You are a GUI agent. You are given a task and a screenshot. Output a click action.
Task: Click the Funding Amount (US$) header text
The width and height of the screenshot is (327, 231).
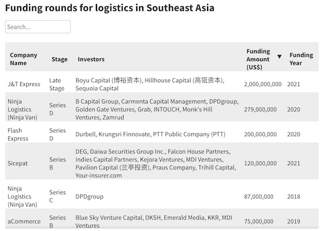point(258,59)
